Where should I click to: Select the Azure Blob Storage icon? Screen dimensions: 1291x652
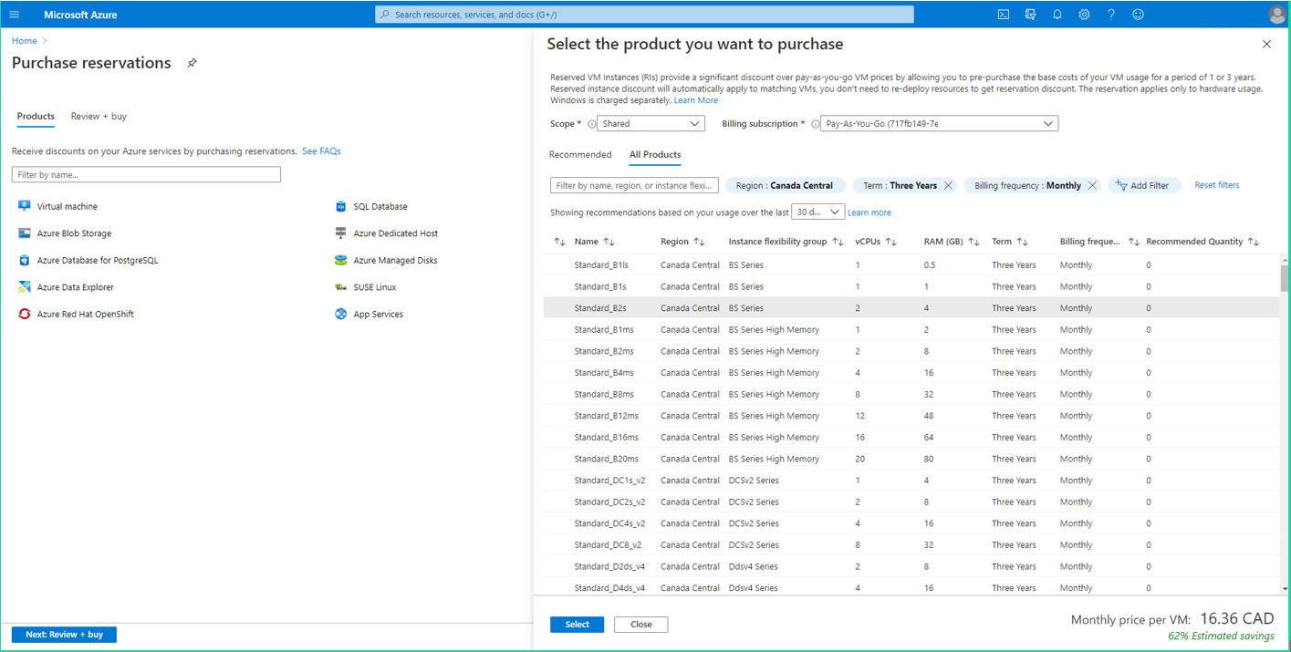pyautogui.click(x=25, y=233)
